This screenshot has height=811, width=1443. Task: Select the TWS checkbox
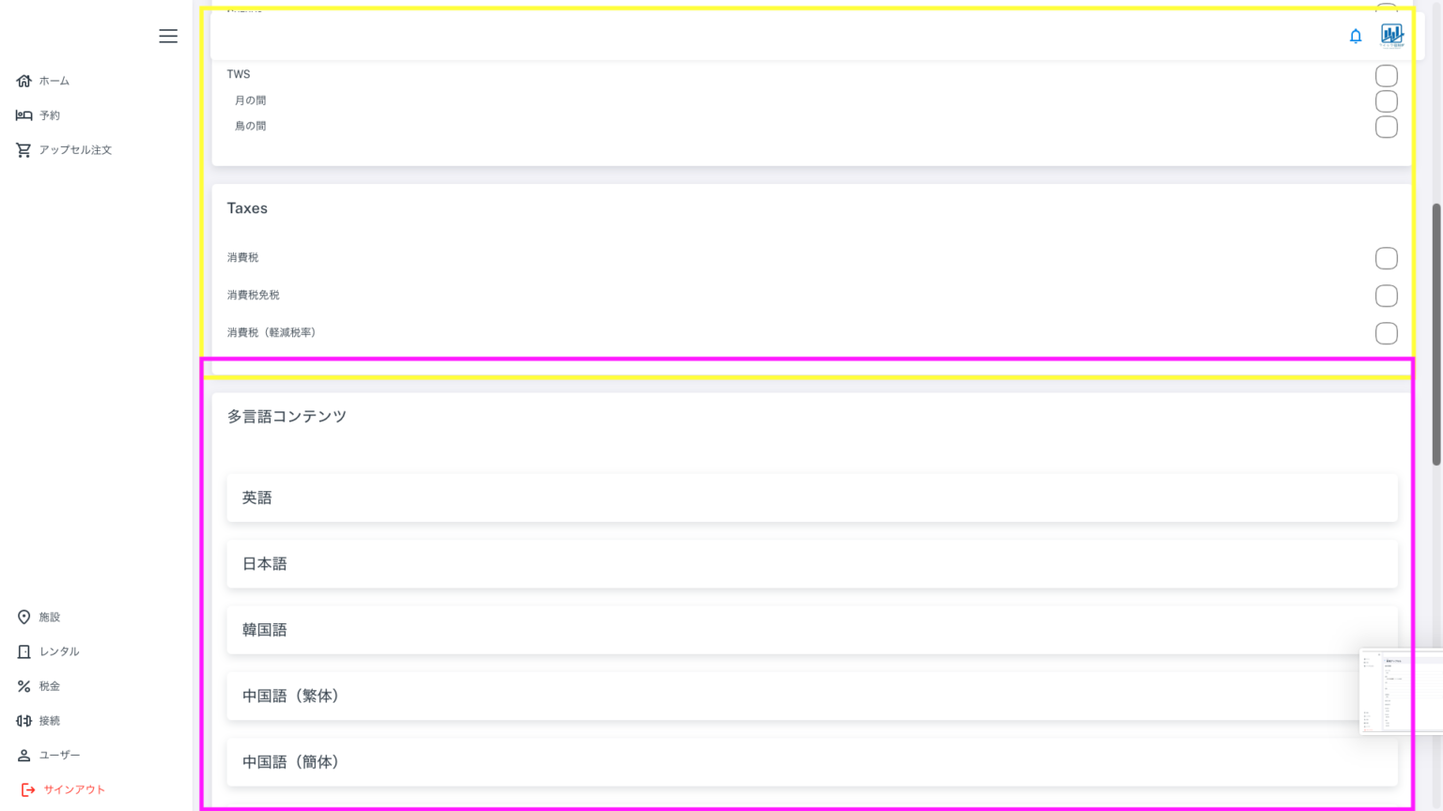[1386, 75]
